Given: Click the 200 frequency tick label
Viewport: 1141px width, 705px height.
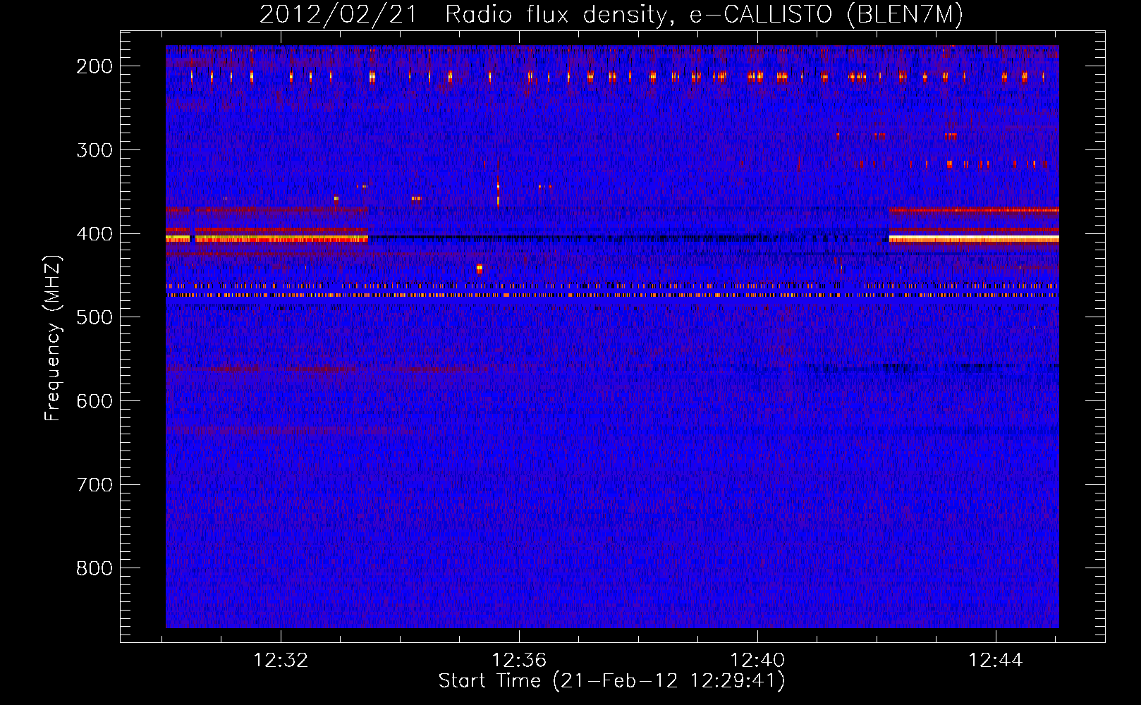Looking at the screenshot, I should tap(94, 66).
